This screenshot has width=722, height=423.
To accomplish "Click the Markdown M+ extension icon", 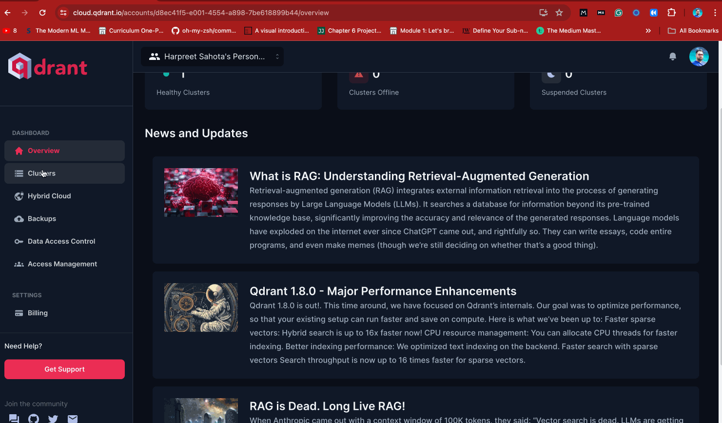I will 601,13.
